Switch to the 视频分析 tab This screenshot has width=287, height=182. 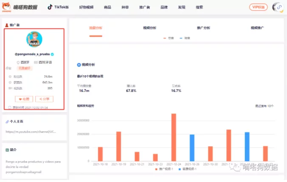(149, 28)
